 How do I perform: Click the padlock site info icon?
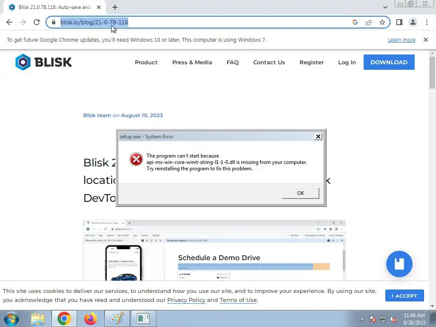[x=54, y=22]
